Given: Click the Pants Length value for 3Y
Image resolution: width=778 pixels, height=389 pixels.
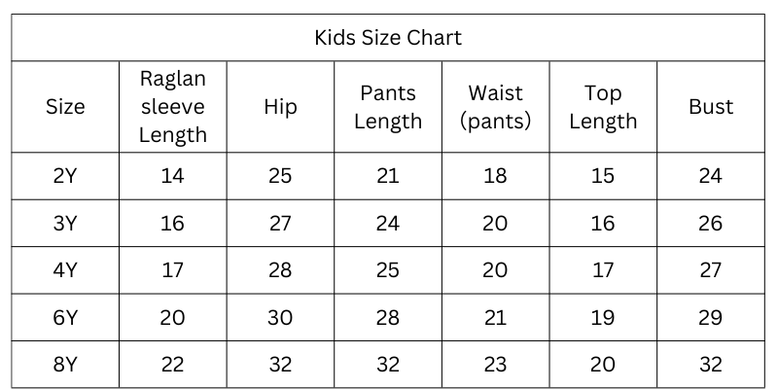Looking at the screenshot, I should pyautogui.click(x=388, y=224).
